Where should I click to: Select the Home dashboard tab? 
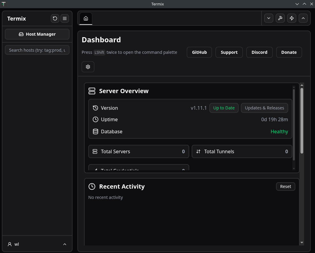tap(86, 18)
